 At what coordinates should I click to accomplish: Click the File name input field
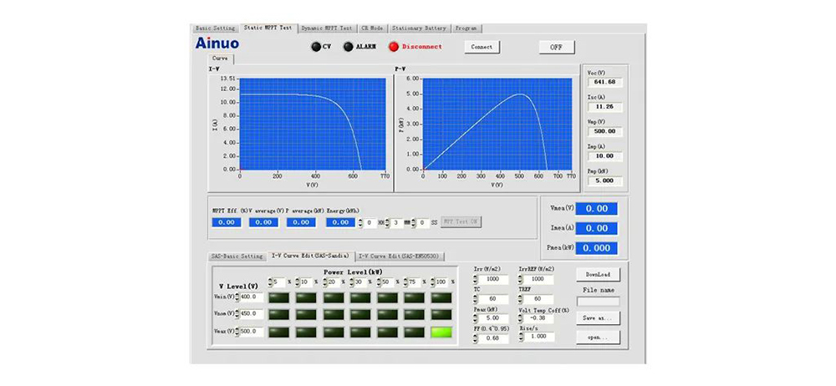[x=598, y=301]
